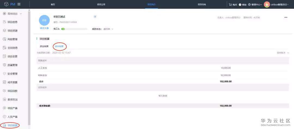
Task: Click the user avatar picture
Action: click(267, 5)
